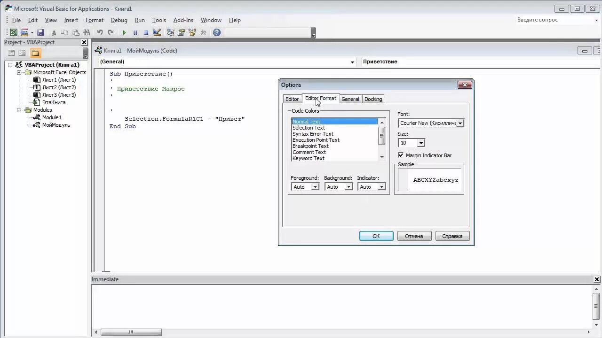
Task: Collapse the Modules folder
Action: point(19,110)
